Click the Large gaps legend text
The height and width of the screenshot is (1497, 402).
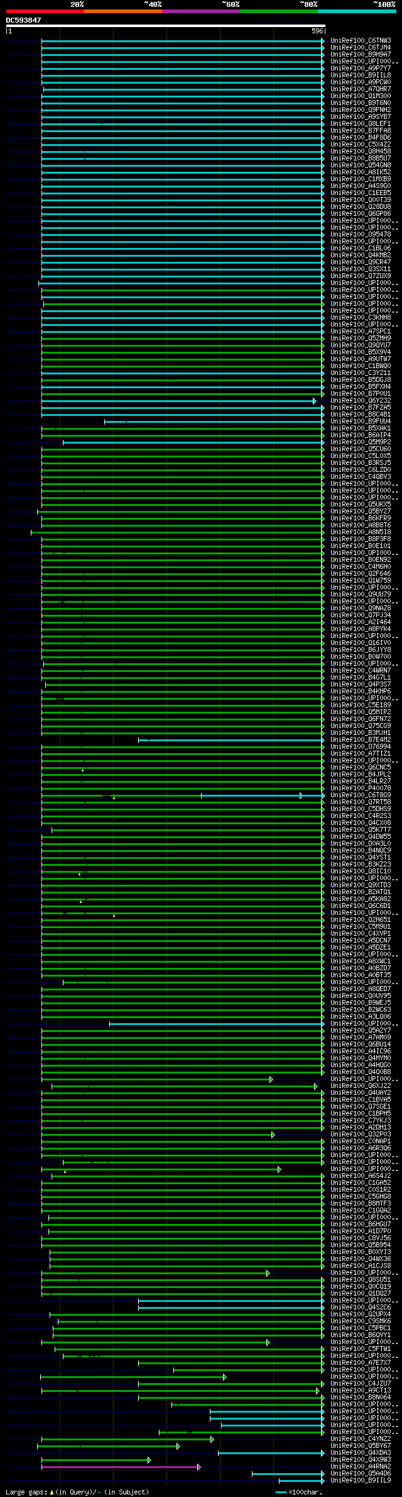pos(77,1492)
